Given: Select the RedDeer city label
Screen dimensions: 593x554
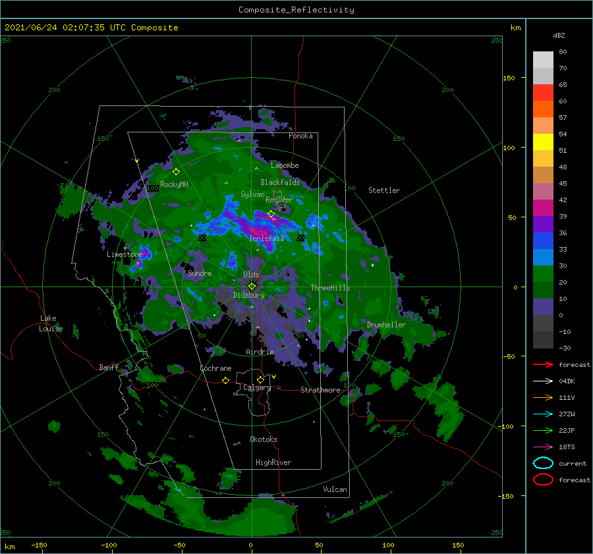Looking at the screenshot, I should tap(279, 200).
